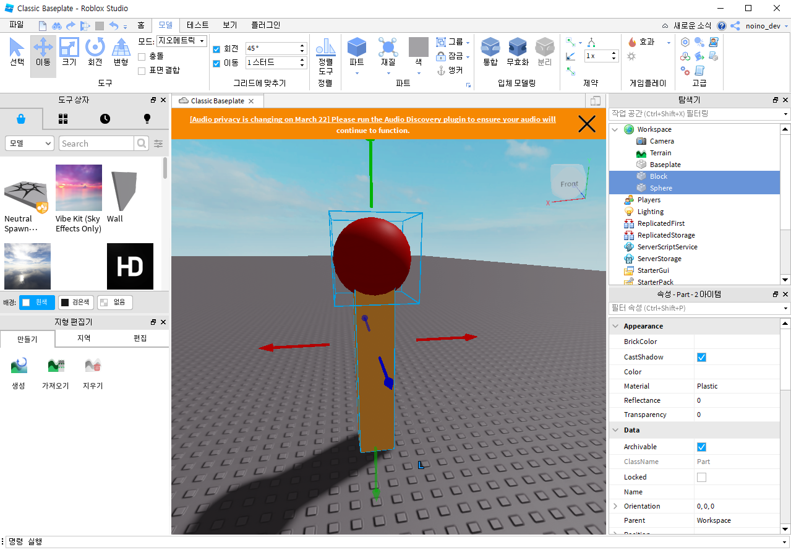Switch to the 홈 (Home) tab
The image size is (791, 555).
141,25
